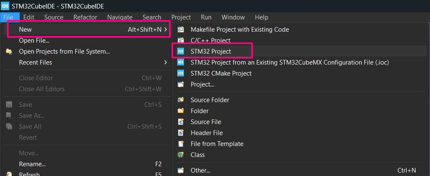
Task: Select Folder in the New submenu
Action: [199, 111]
